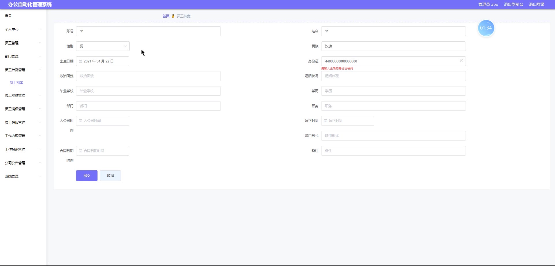Click the 合同到期时间 date input
Viewport: 555px width, 266px height.
coord(103,151)
